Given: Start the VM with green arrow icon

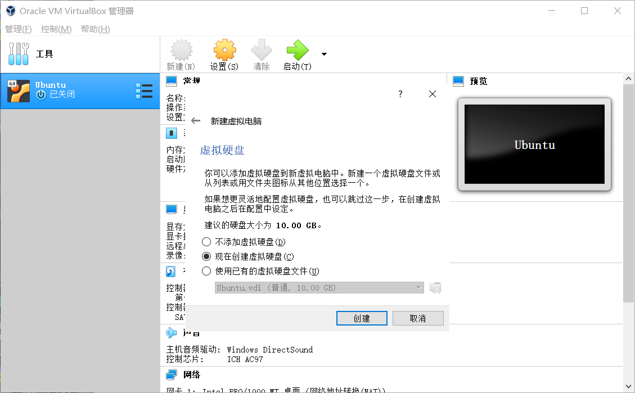Looking at the screenshot, I should (x=298, y=50).
